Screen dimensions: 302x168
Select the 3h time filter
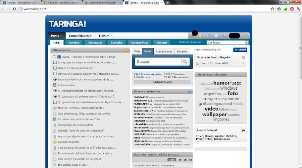185,160
